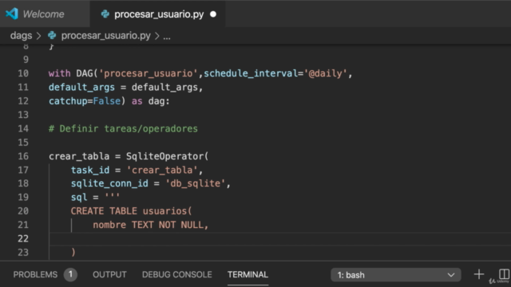
Task: Click the '@daily' string value
Action: click(x=326, y=73)
